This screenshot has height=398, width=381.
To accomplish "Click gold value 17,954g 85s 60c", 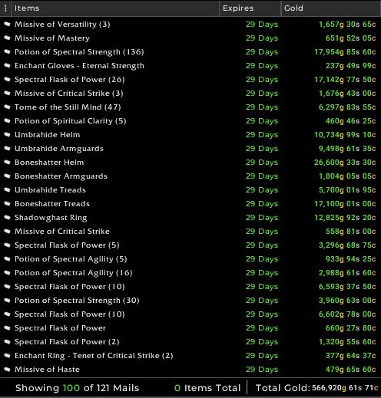I will pyautogui.click(x=345, y=51).
